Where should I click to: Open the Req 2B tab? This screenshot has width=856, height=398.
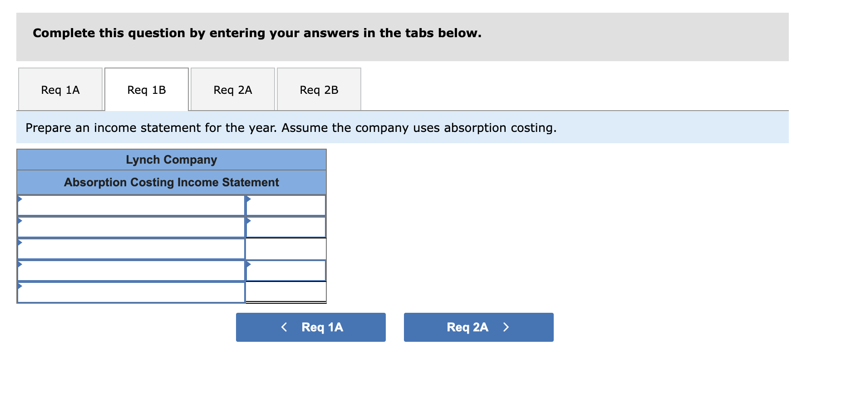318,89
